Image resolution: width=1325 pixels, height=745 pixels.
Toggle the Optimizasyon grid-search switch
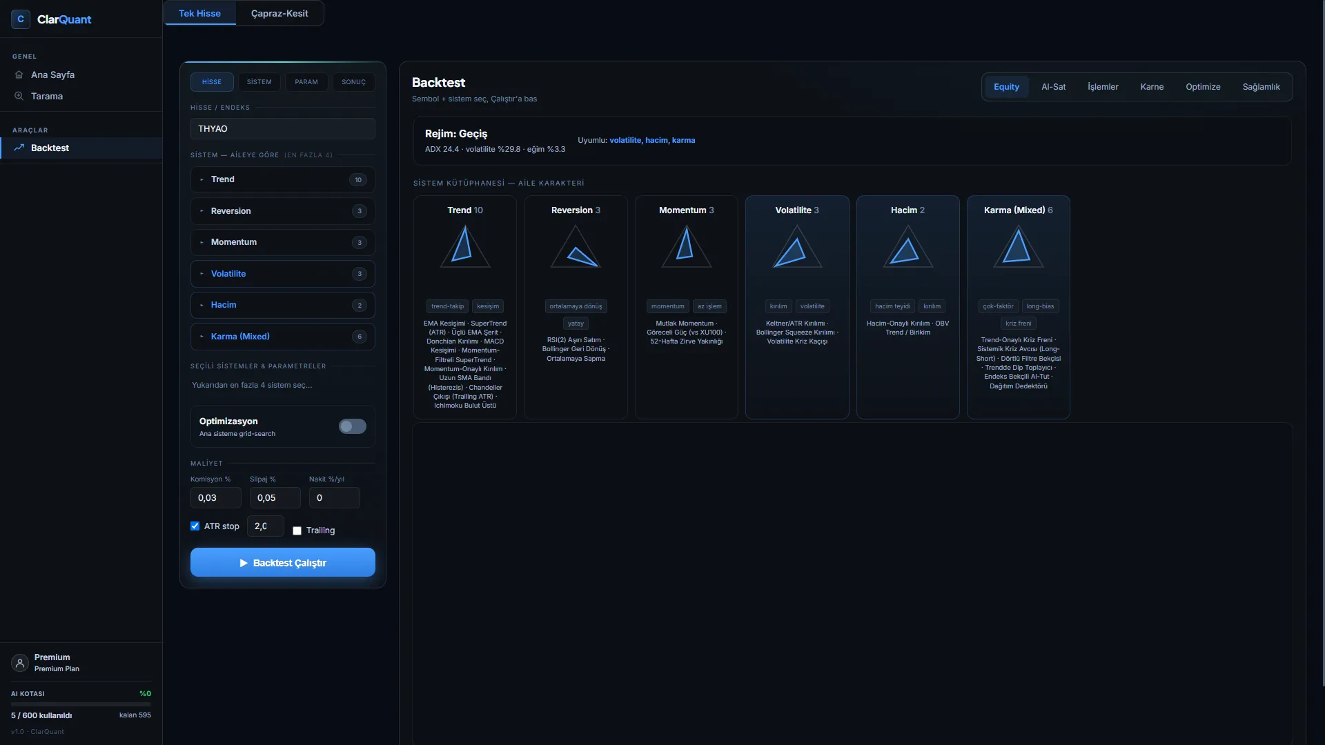(x=353, y=426)
